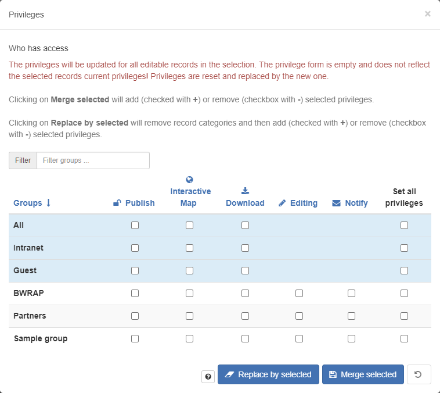Image resolution: width=440 pixels, height=393 pixels.
Task: Check Editing for BWRAP group
Action: click(299, 293)
